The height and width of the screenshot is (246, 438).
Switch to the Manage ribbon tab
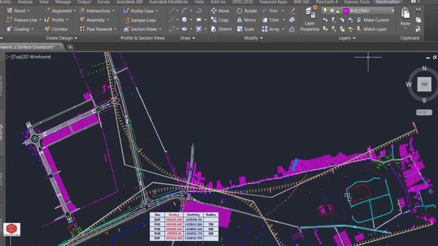click(63, 2)
